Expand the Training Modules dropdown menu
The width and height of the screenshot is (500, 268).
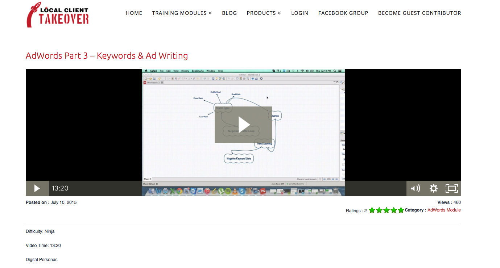coord(182,13)
